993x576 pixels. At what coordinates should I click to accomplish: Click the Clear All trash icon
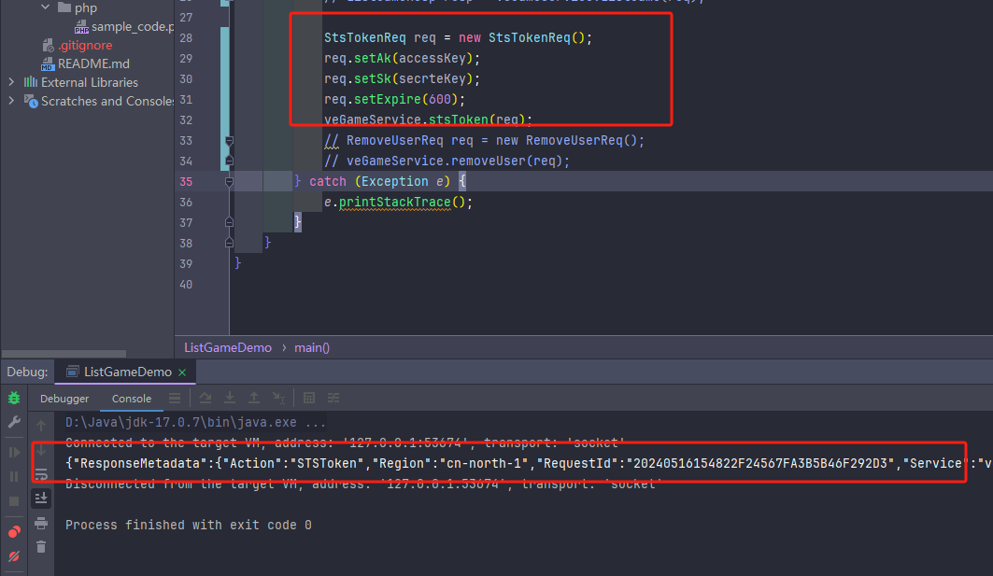pos(41,547)
